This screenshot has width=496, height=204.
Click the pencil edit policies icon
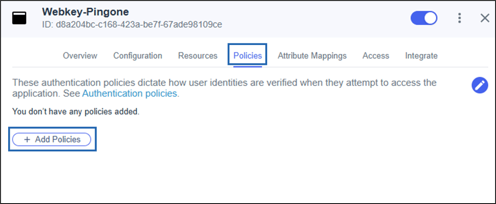click(480, 85)
